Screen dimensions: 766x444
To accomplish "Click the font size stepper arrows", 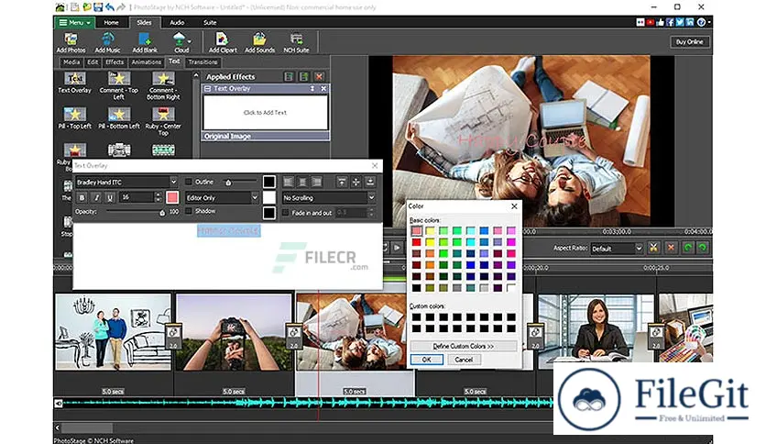I will [x=158, y=197].
